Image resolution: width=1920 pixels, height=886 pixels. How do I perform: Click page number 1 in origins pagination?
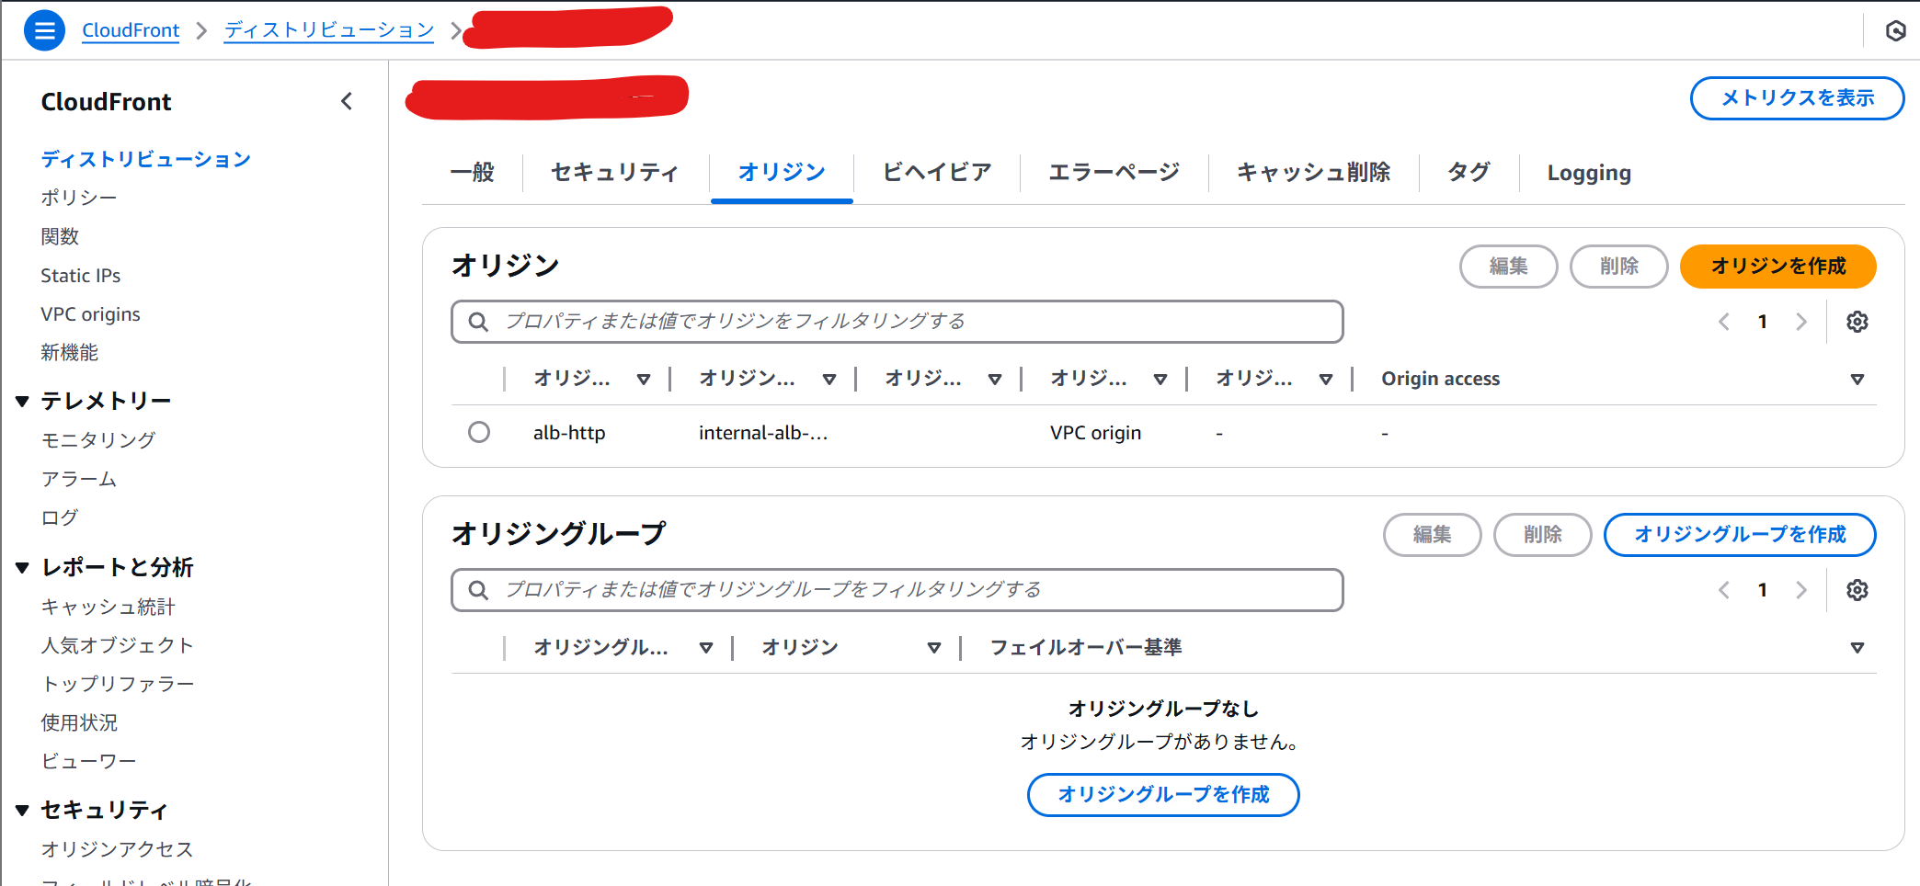pyautogui.click(x=1763, y=322)
